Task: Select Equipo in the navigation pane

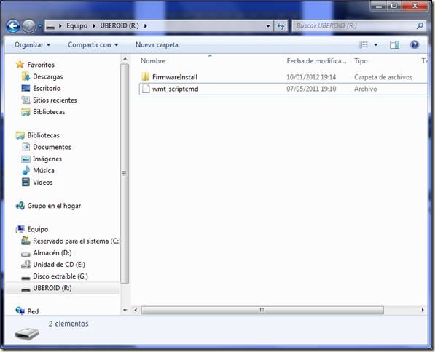Action: (38, 229)
